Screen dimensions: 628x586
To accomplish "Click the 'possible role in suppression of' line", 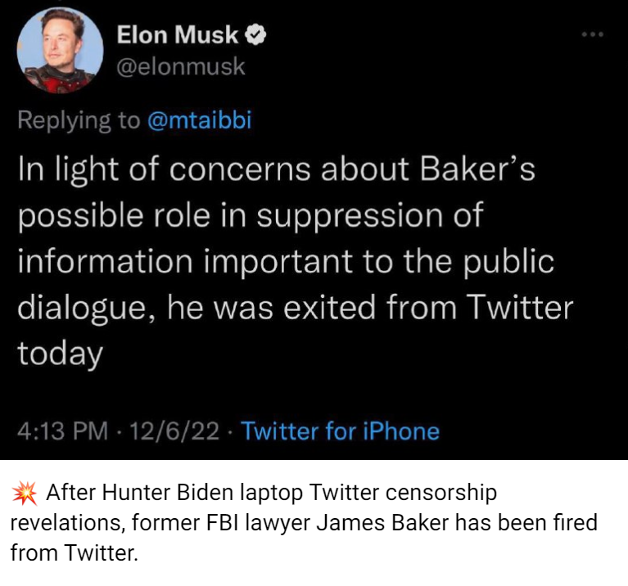I will pyautogui.click(x=251, y=216).
